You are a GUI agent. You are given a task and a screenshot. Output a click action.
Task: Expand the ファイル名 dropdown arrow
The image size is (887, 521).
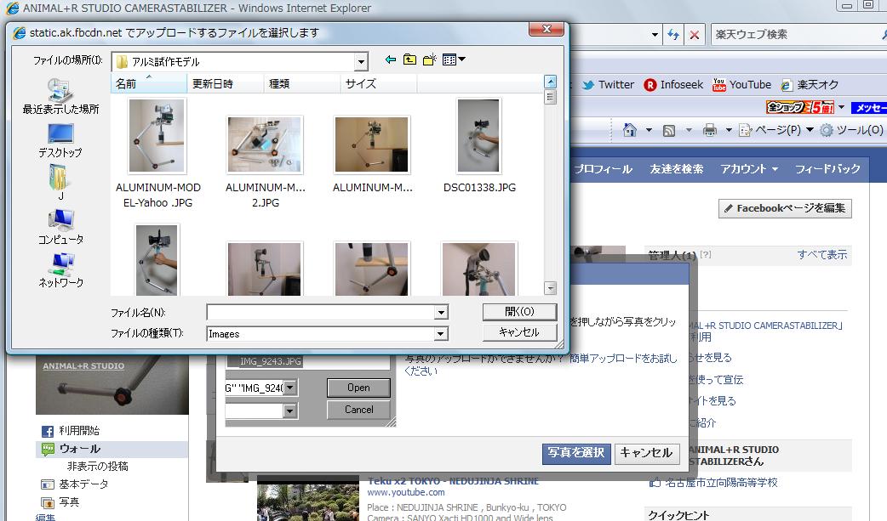coord(441,312)
